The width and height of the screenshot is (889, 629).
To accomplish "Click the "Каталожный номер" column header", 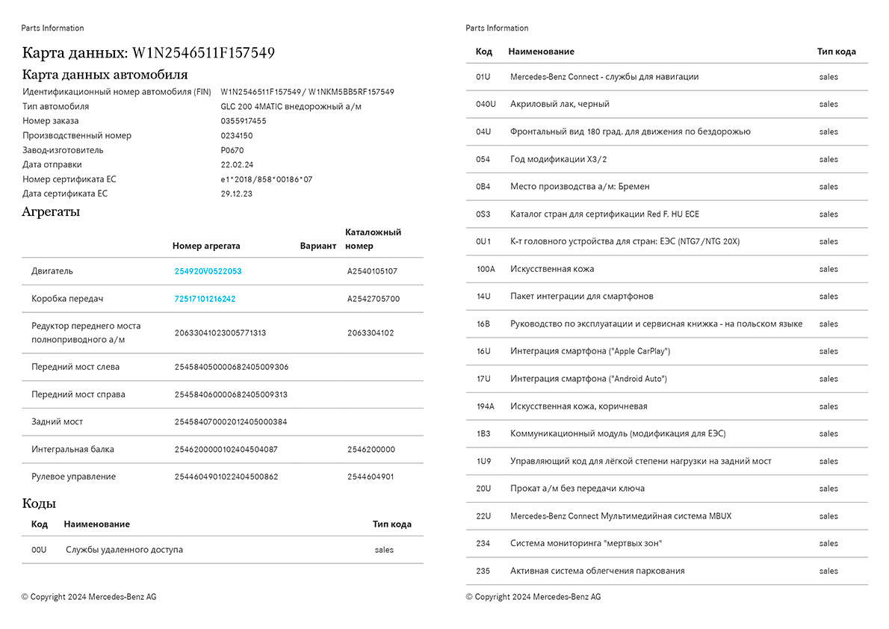I will [x=373, y=239].
